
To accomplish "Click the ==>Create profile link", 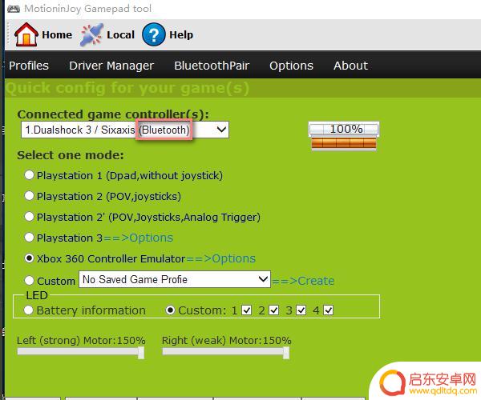I will (303, 281).
